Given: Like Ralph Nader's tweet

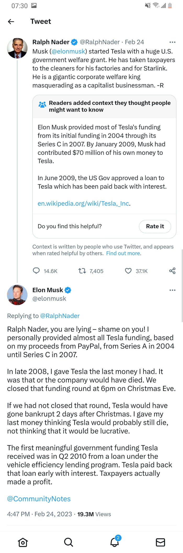Looking at the screenshot, I should pyautogui.click(x=128, y=271).
